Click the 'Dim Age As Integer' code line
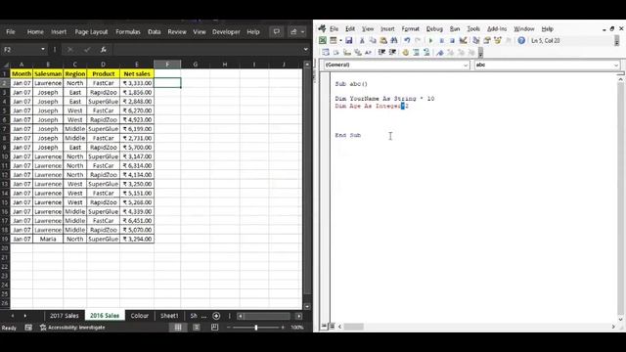Viewport: 626px width, 352px height. coord(372,106)
